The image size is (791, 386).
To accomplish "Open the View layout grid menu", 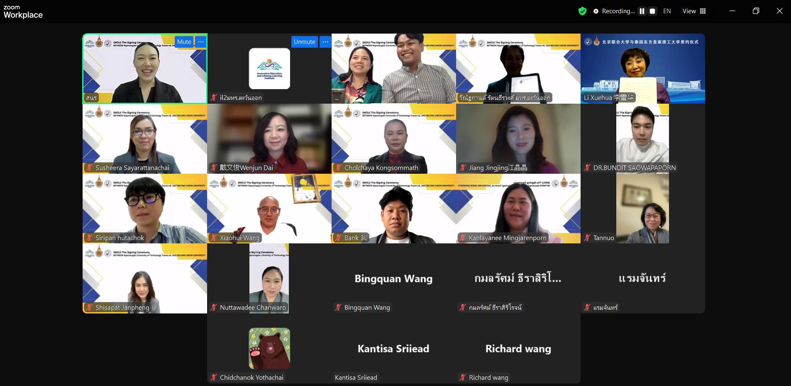I will 694,11.
